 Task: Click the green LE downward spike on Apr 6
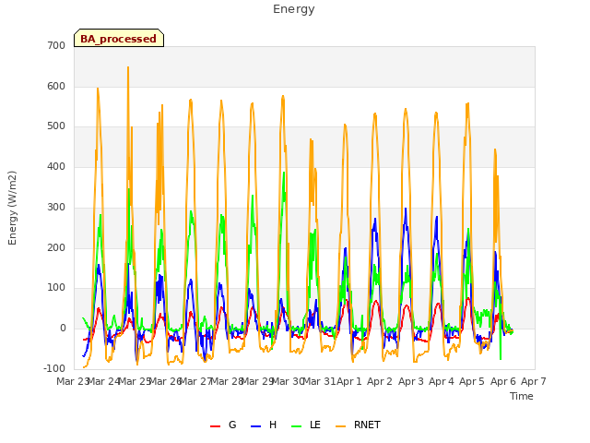501,357
